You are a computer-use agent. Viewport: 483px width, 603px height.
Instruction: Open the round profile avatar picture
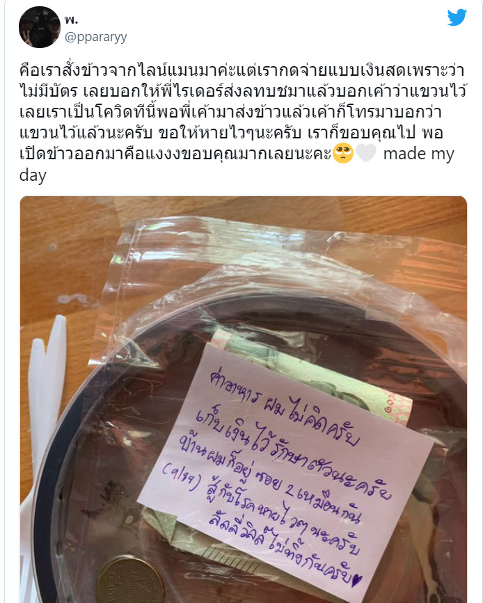40,27
